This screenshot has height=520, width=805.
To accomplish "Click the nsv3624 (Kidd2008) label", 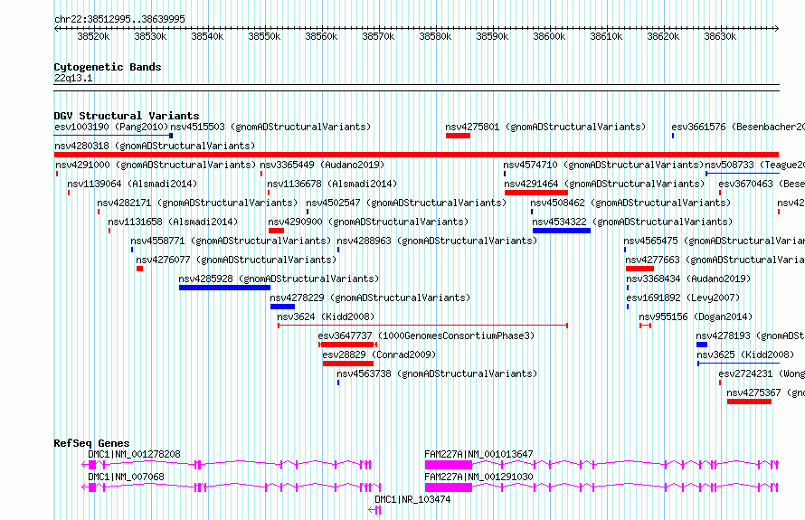I will 326,317.
